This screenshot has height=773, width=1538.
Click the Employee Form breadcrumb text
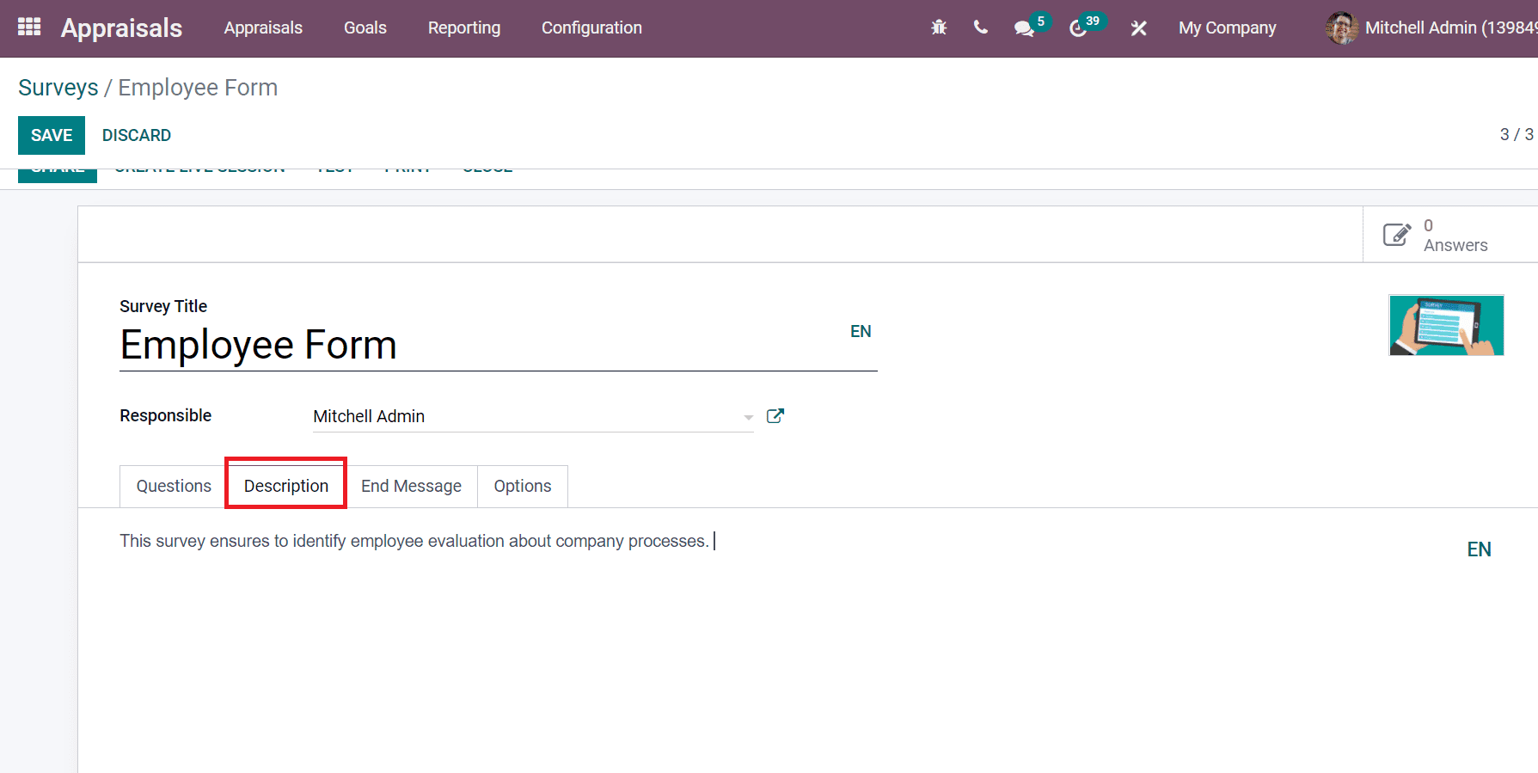tap(198, 88)
